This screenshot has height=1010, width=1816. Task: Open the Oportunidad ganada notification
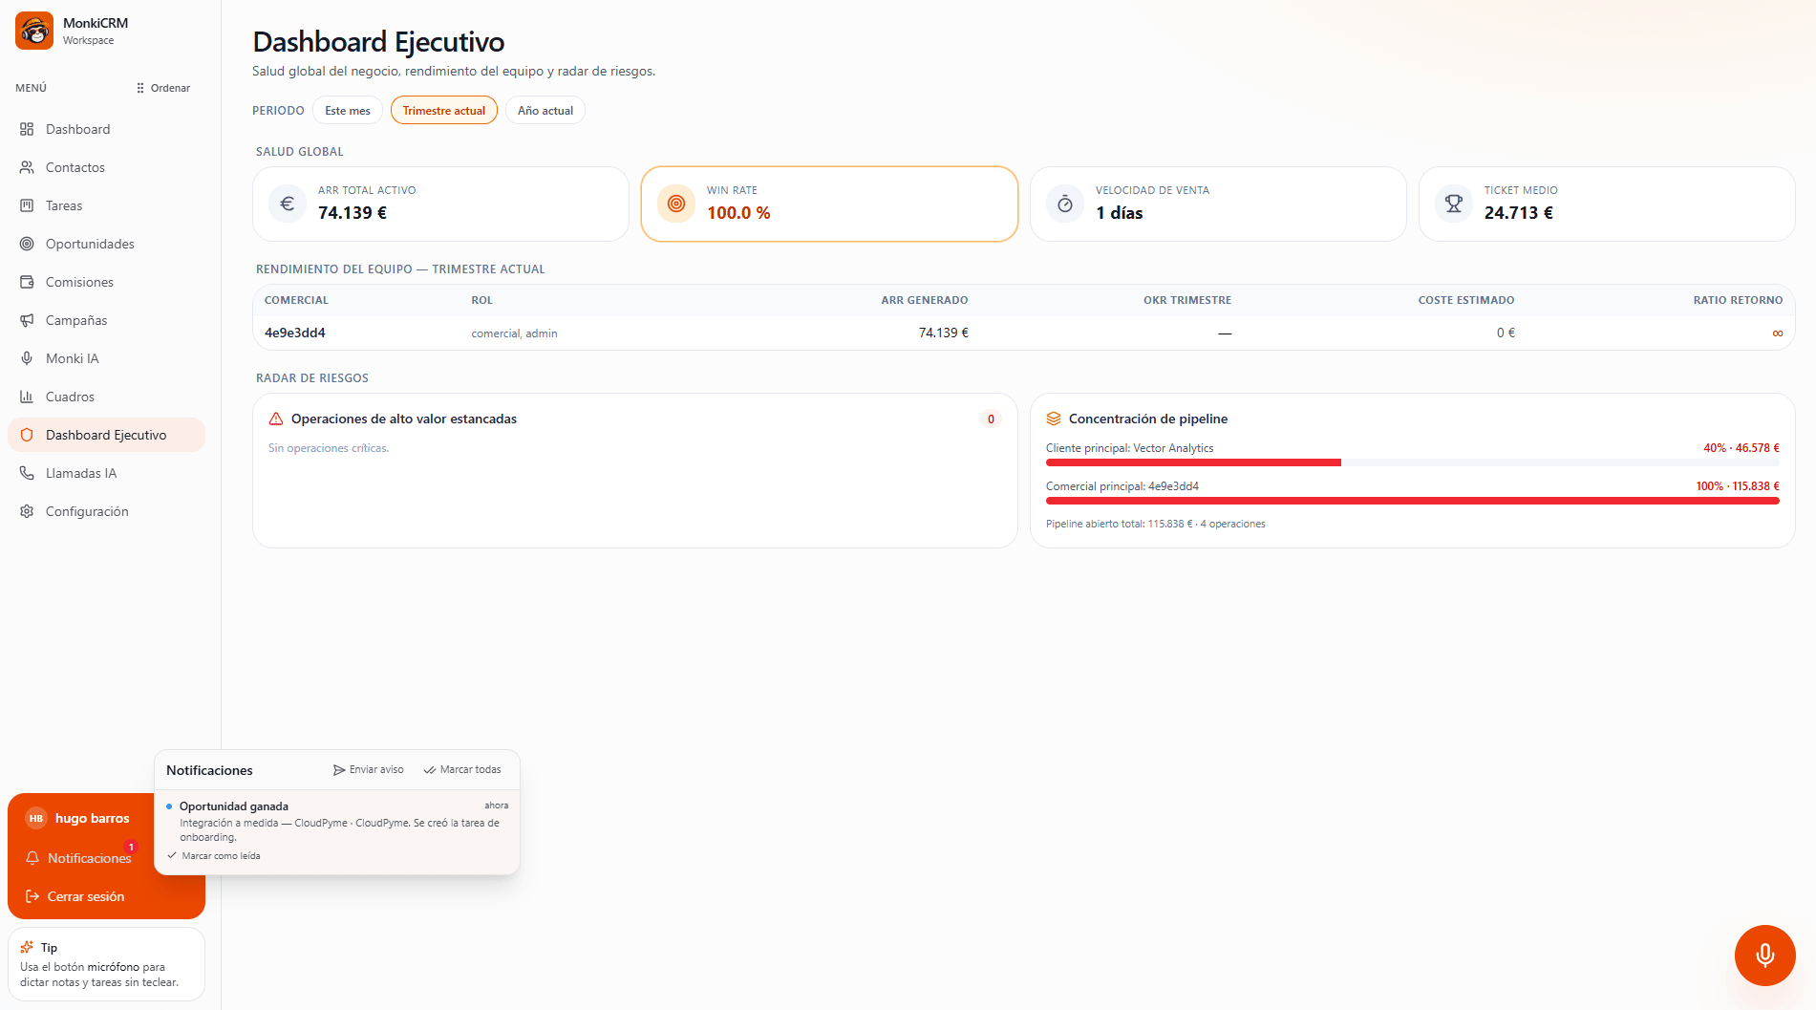pos(337,830)
